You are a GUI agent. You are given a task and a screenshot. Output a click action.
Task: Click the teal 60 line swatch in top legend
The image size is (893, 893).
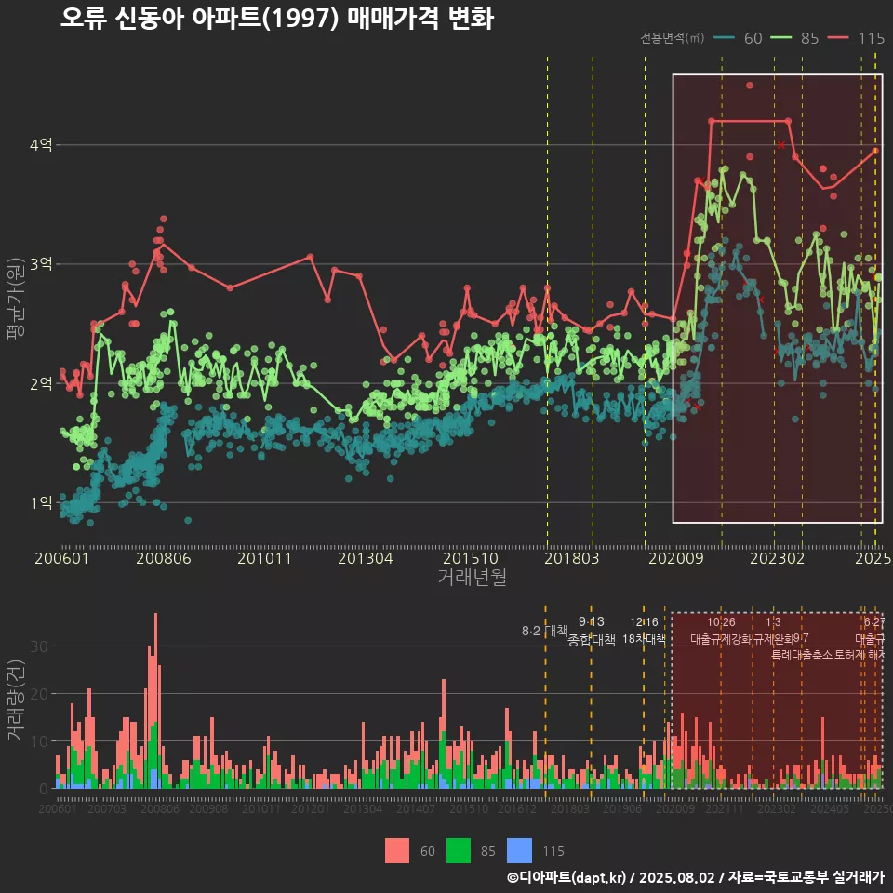pos(724,38)
